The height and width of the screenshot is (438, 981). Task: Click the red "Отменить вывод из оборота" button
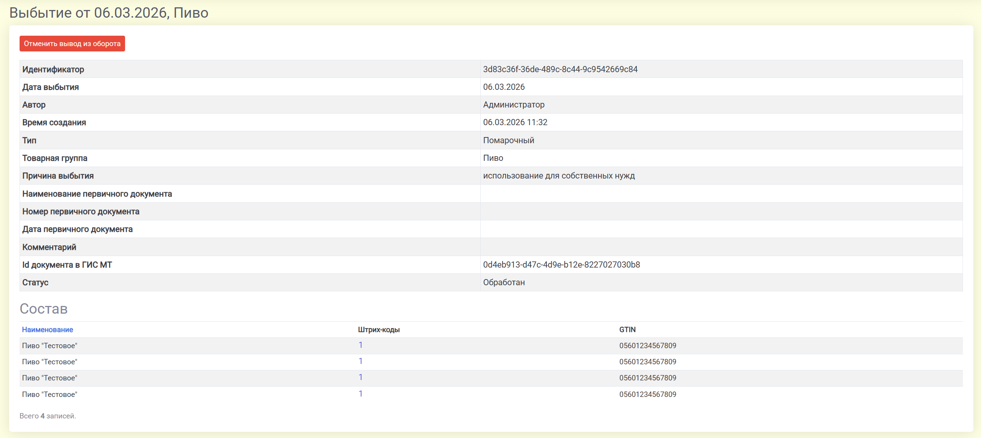click(72, 44)
